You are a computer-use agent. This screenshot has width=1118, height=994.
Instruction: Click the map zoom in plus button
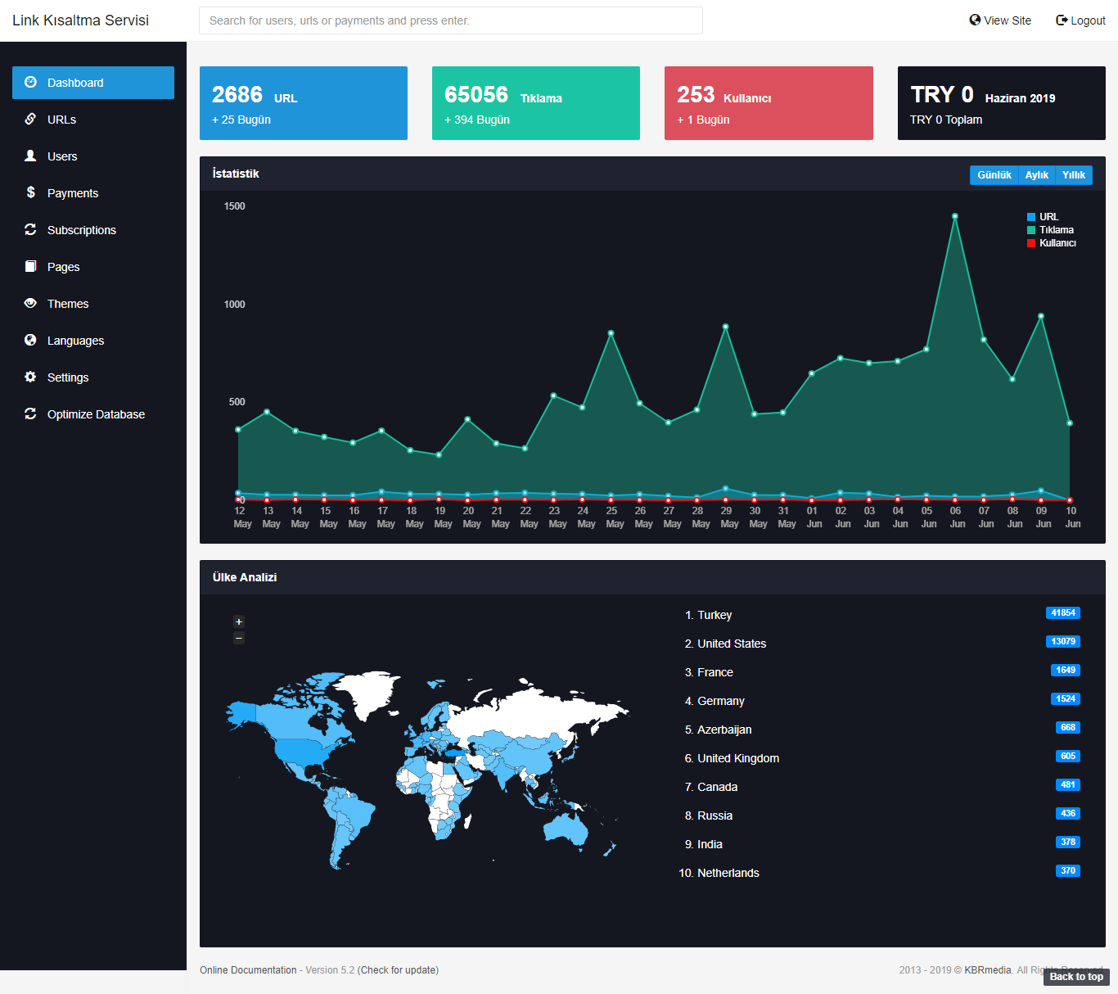(x=239, y=621)
